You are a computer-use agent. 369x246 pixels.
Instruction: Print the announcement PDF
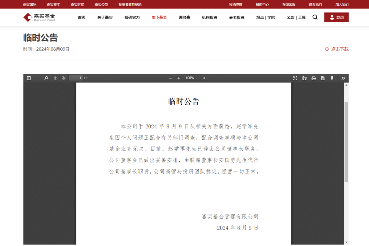[313, 78]
